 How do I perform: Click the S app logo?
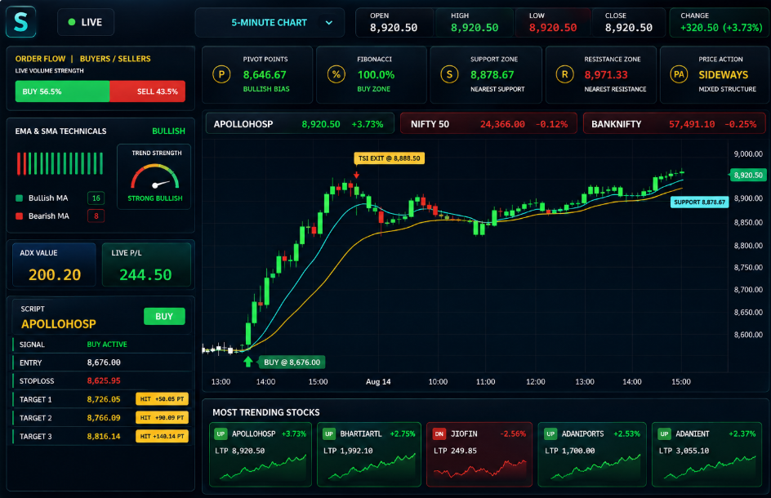20,21
